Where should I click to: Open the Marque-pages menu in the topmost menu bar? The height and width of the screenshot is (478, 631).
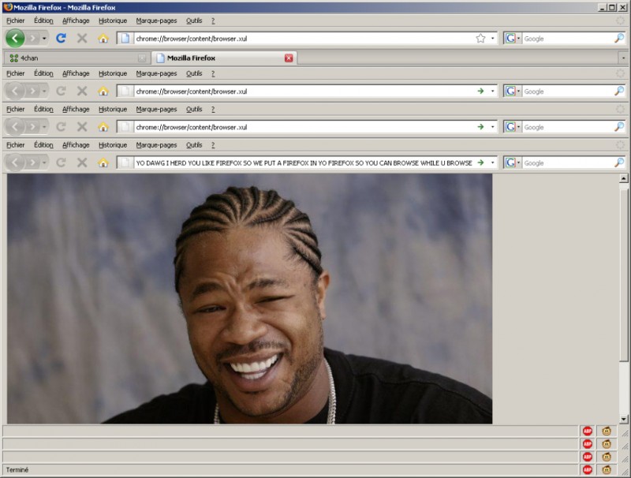click(156, 21)
